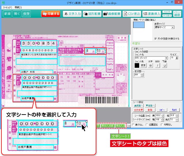Toggle the underline U (下線) button

click(164, 65)
